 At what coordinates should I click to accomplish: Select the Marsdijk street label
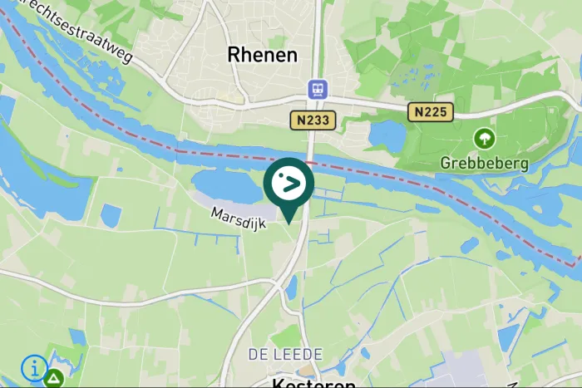pyautogui.click(x=239, y=219)
